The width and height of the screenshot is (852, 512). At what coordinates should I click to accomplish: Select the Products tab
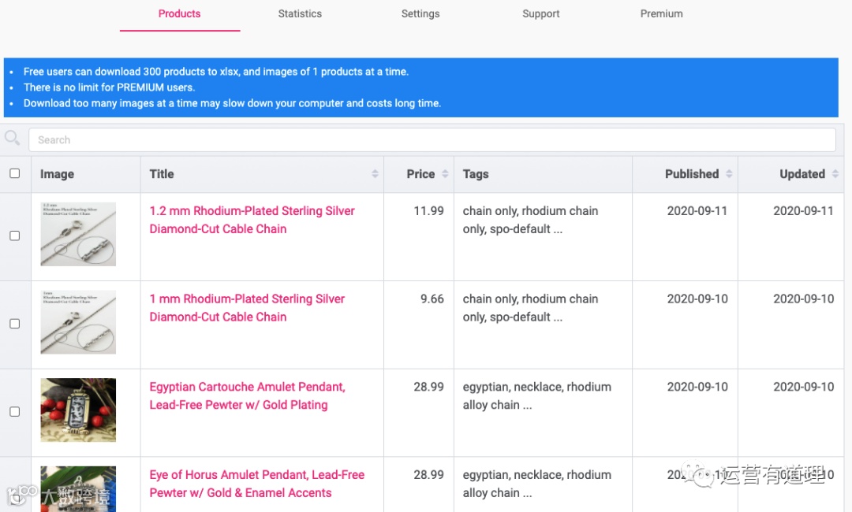[x=180, y=14]
